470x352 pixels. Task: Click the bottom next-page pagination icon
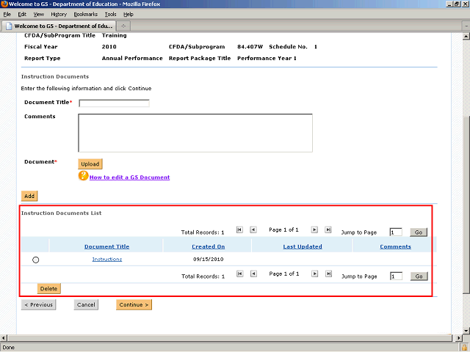[x=314, y=274]
